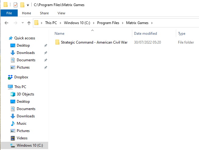The height and width of the screenshot is (150, 199).
Task: Click the folder icon in the title bar
Action: pyautogui.click(x=5, y=5)
